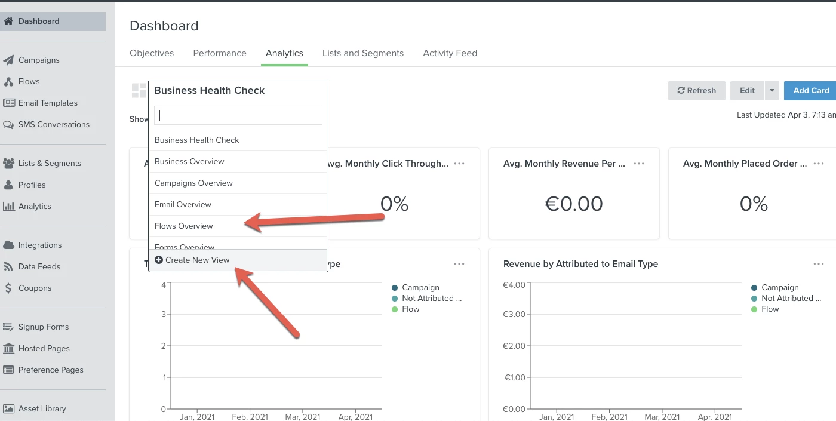Toggle Campaign legend in left chart
836x421 pixels.
tap(416, 287)
